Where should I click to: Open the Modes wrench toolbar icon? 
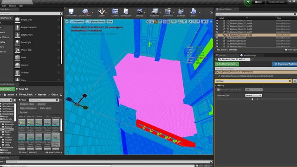[x=102, y=13]
